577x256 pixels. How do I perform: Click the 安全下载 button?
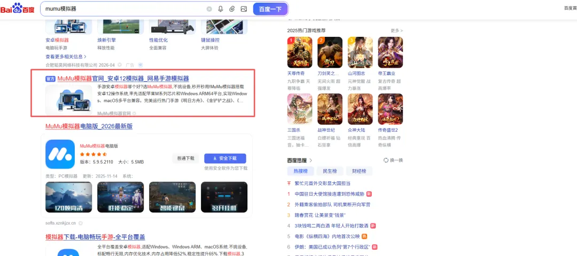tap(225, 158)
